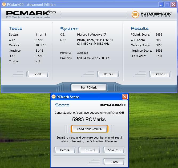Viewport: 178px width, 168px height.
Task: Click the graphics text NVIDIA GeForce 7900 GS
Action: pyautogui.click(x=94, y=58)
